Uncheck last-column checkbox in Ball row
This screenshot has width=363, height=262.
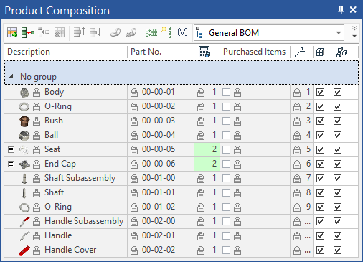coord(337,136)
